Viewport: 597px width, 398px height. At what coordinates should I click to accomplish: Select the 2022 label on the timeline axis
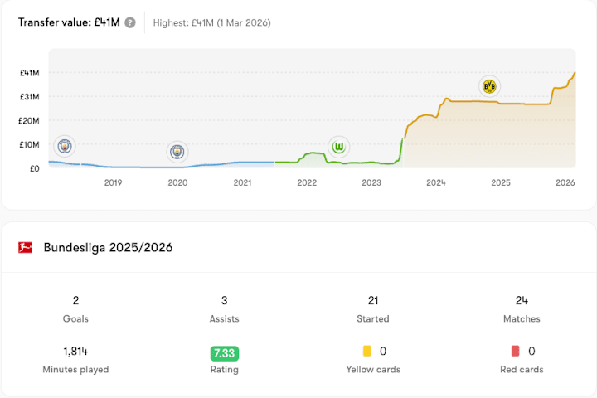click(307, 182)
